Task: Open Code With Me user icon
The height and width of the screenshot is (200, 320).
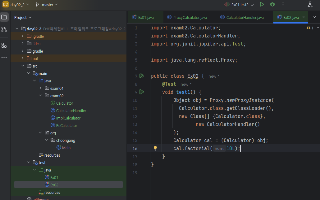Action: pos(310,4)
